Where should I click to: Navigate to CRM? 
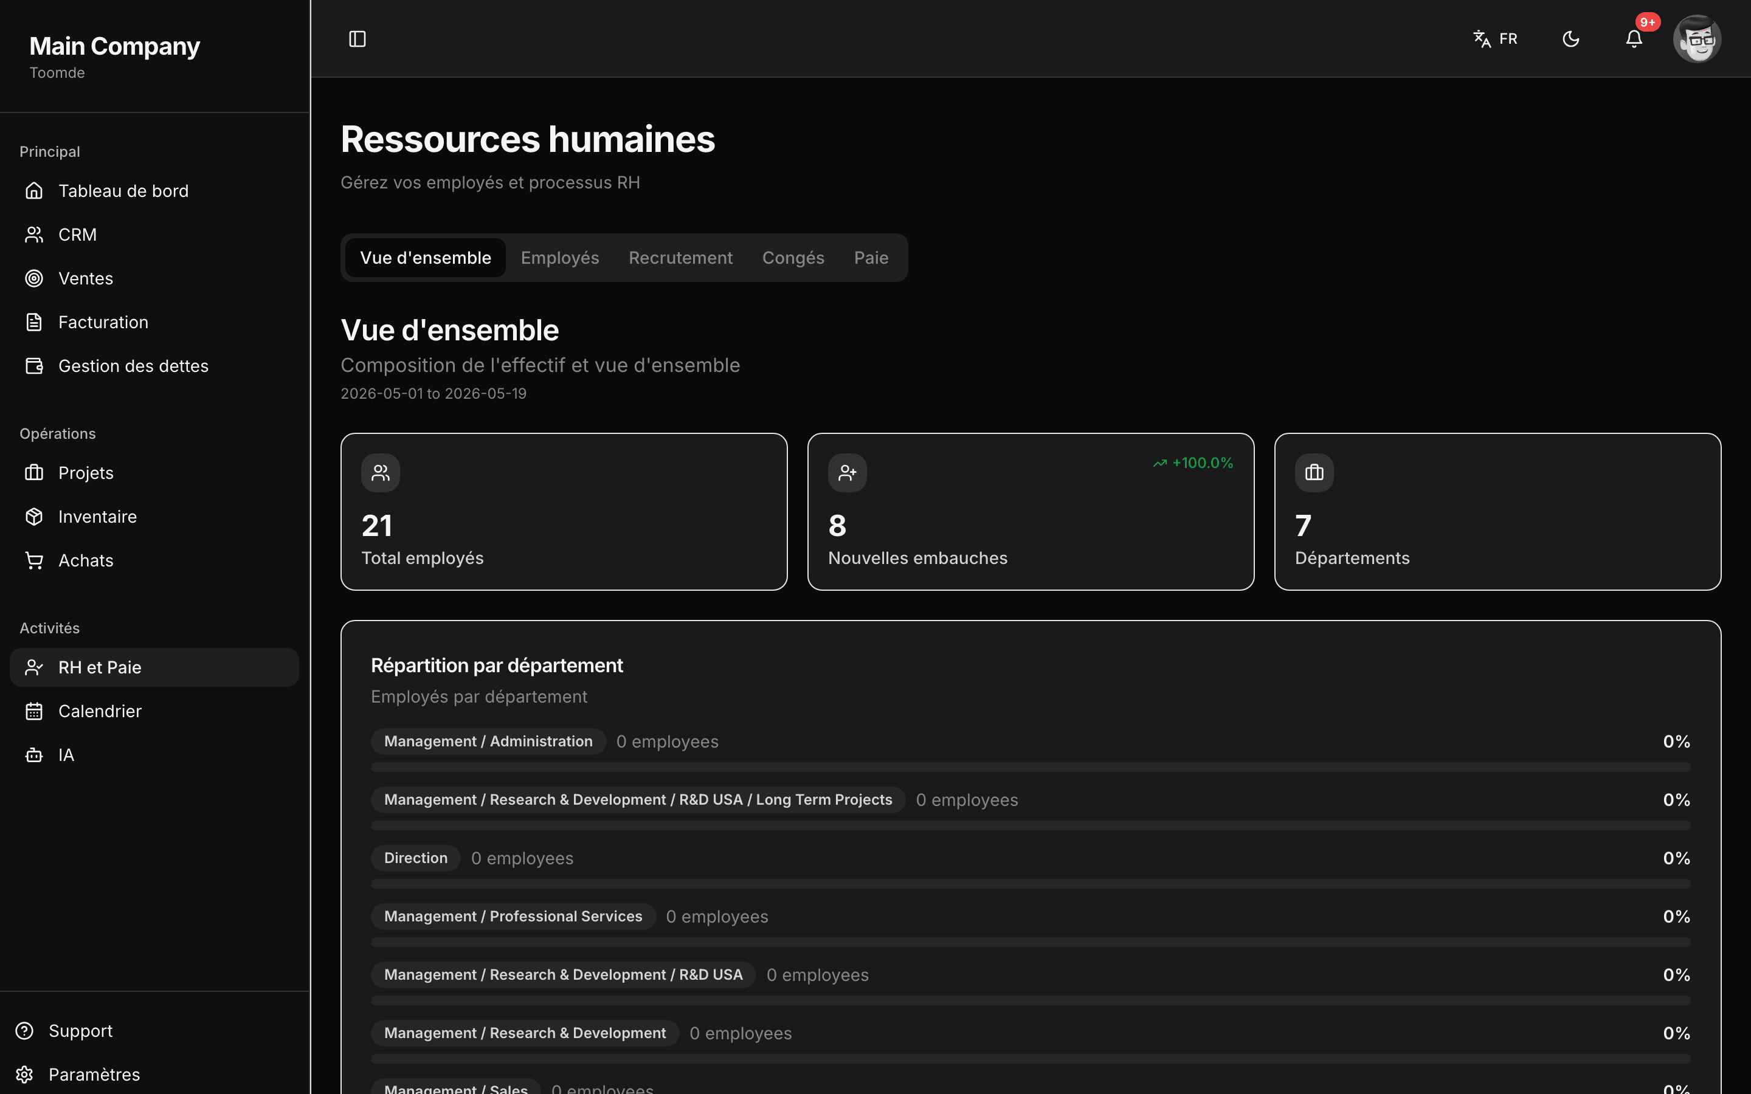pos(154,235)
